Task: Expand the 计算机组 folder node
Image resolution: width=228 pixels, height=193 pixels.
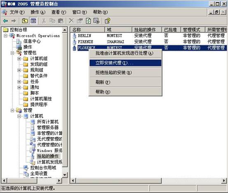Action: pos(19,59)
